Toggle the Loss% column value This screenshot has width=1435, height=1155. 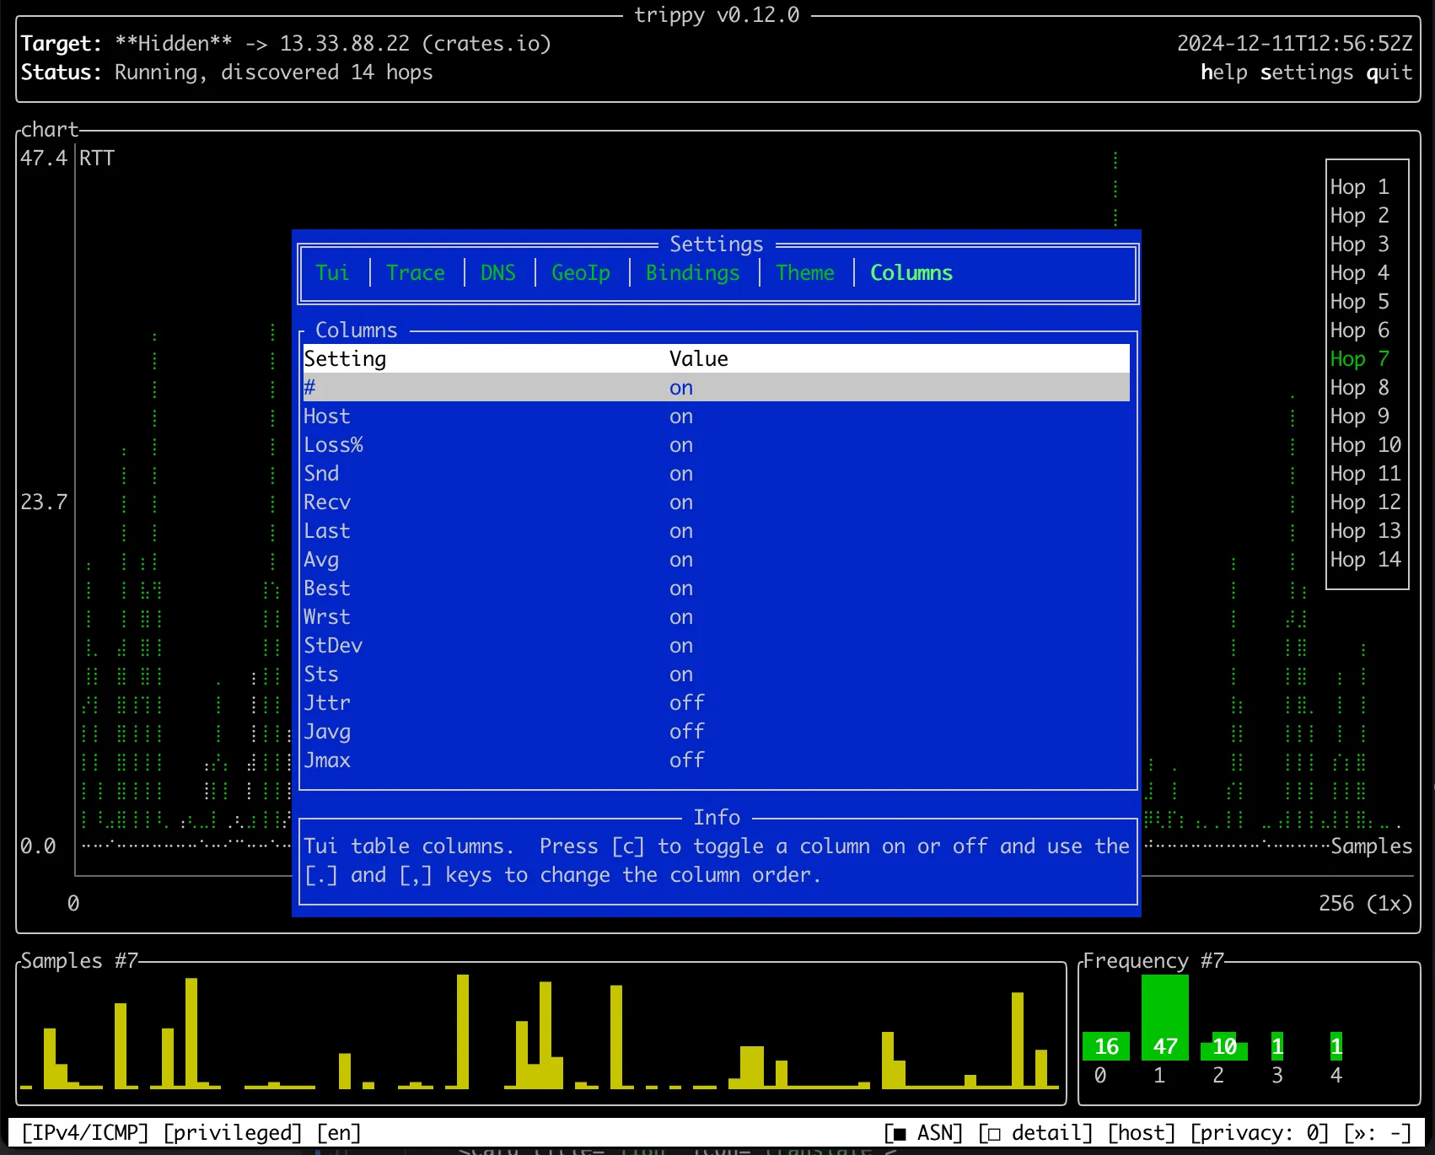(680, 445)
